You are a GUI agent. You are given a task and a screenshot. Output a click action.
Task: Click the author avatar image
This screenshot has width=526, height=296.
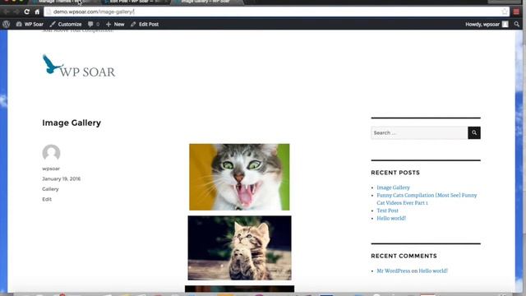[x=51, y=153]
